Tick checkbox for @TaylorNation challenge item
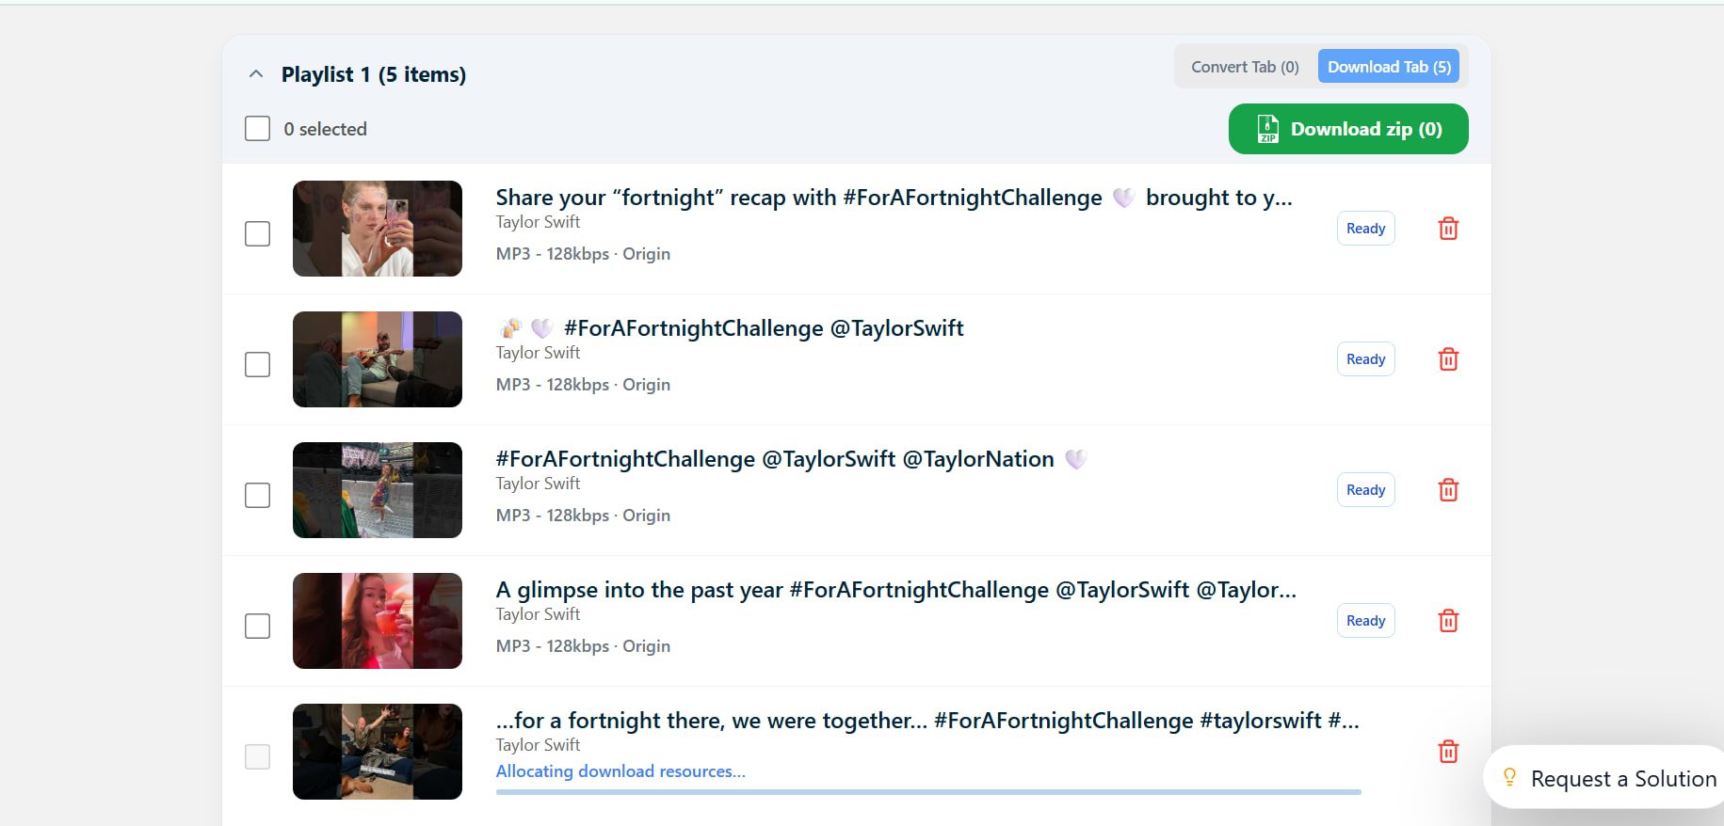 pos(257,495)
